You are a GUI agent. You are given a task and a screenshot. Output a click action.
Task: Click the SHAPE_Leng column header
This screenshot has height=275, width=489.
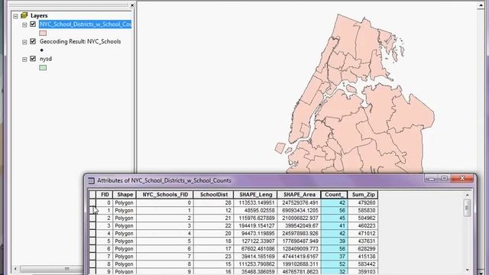[255, 195]
